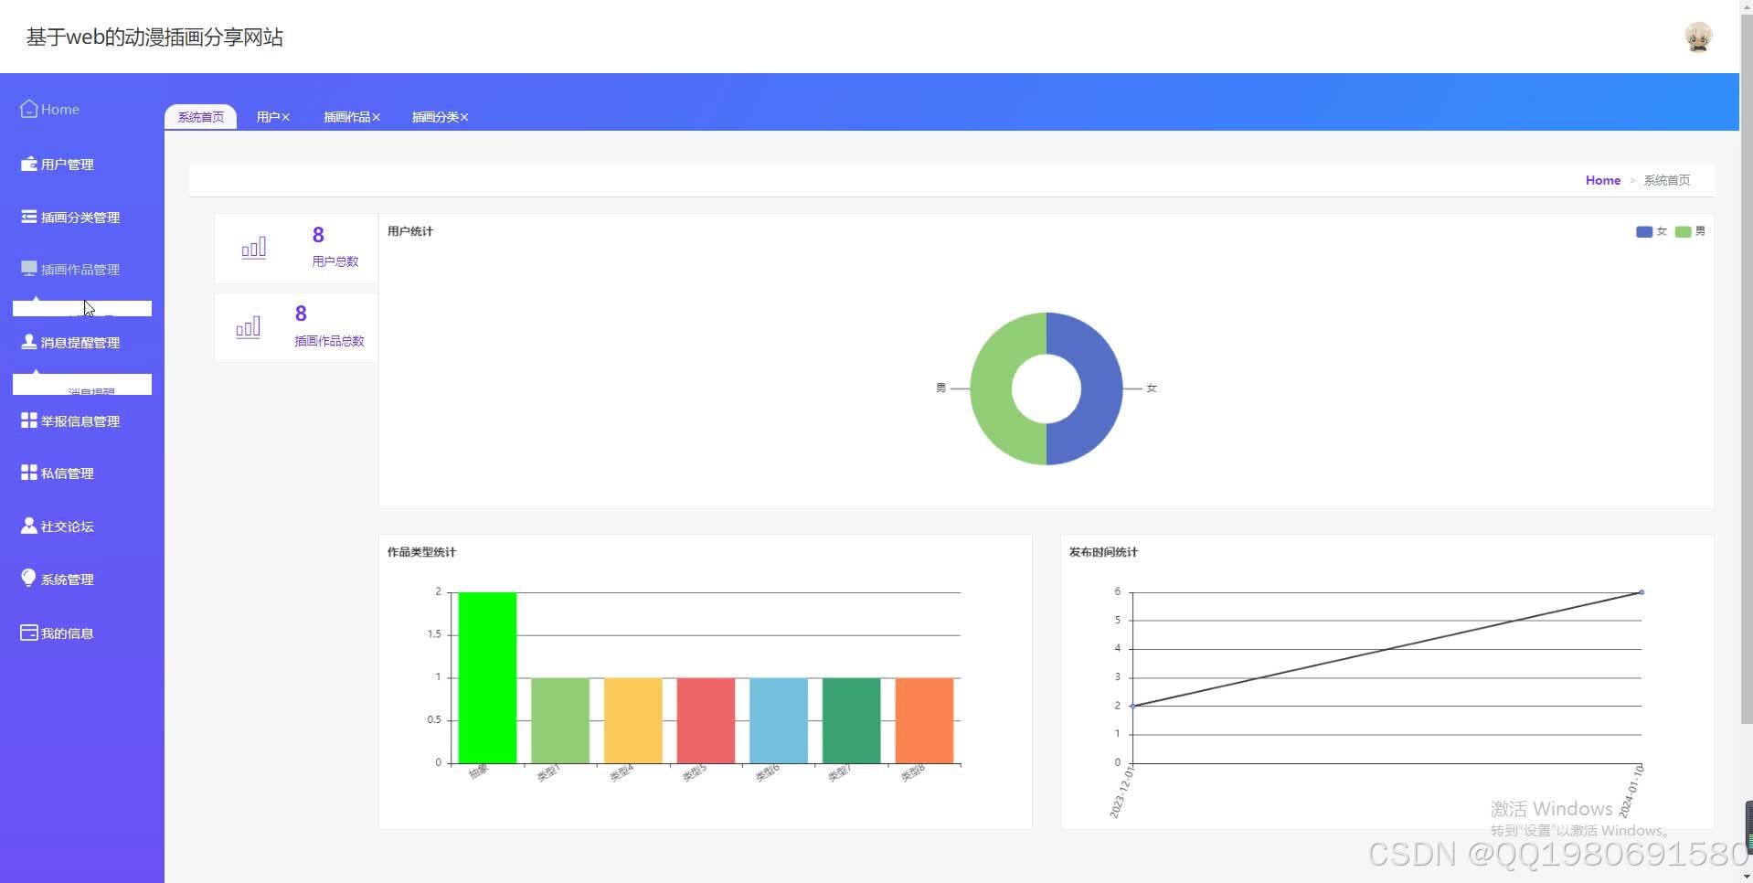Close the 用户 tab with its X
This screenshot has height=883, width=1753.
[286, 117]
